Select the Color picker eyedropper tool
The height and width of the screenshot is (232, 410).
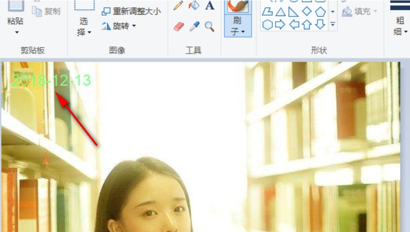tap(194, 27)
